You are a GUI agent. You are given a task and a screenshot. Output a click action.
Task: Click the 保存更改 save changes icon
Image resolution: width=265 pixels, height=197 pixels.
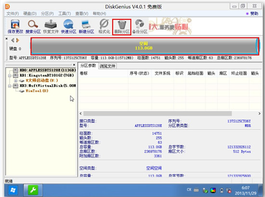click(15, 26)
